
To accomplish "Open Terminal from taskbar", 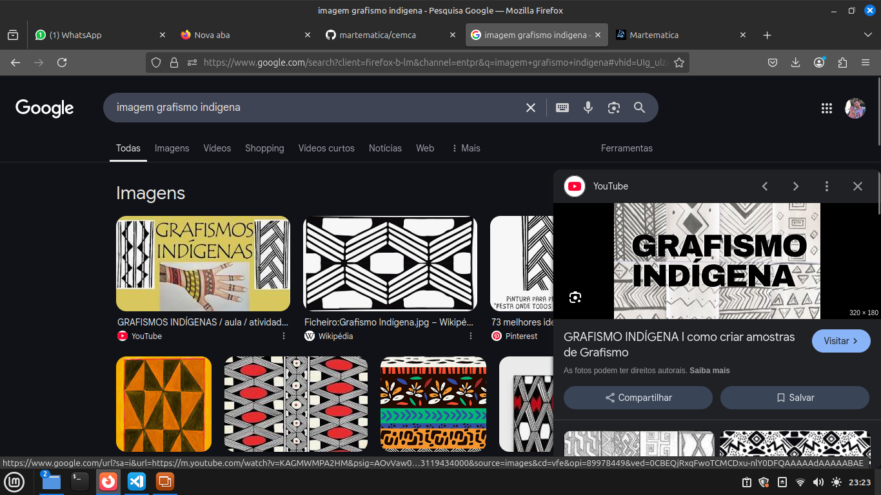I will 80,481.
